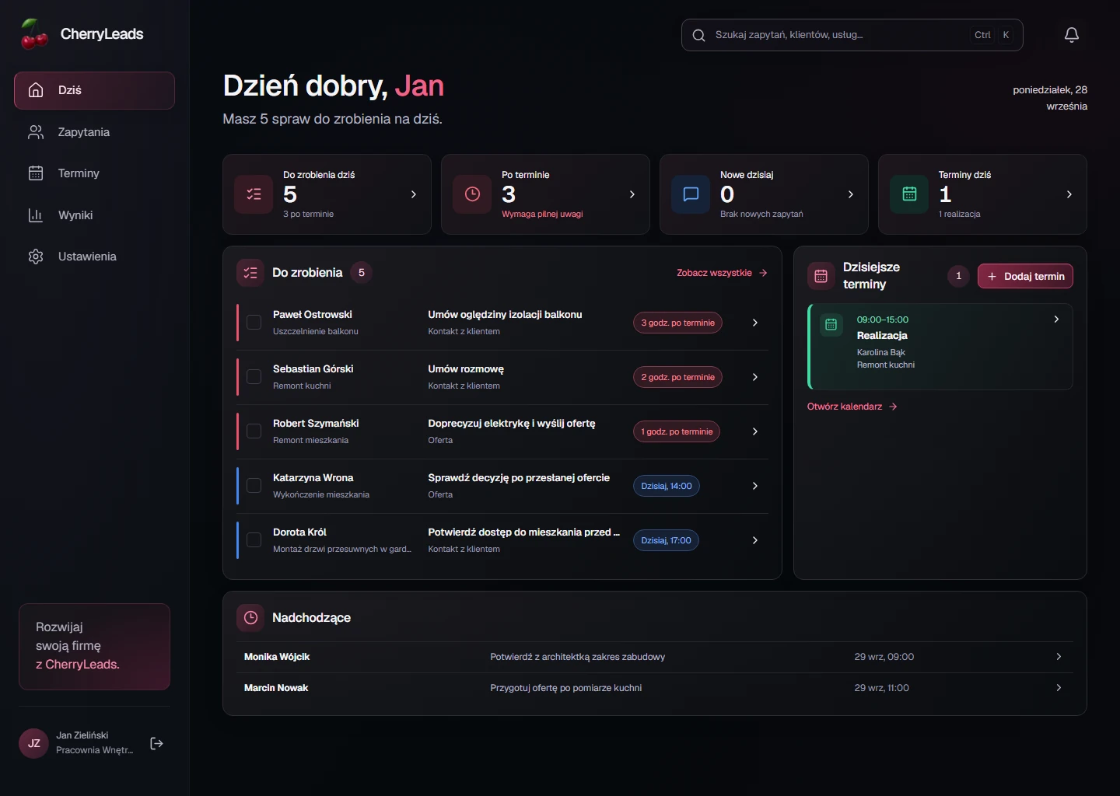The image size is (1120, 796).
Task: Click the search magnifier icon
Action: (698, 35)
